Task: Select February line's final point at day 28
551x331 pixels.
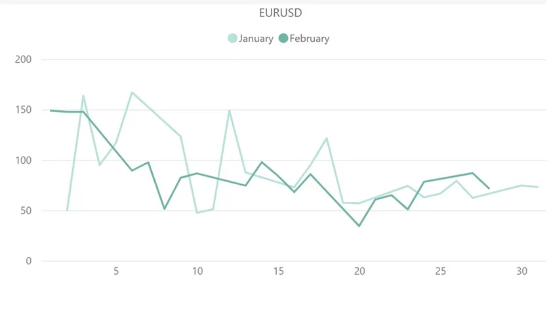Action: pyautogui.click(x=489, y=189)
